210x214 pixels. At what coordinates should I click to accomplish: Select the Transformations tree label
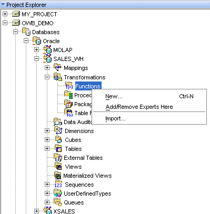[85, 77]
